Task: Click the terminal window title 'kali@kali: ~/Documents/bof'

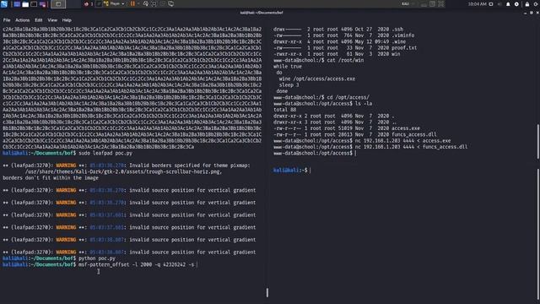Action: (x=262, y=13)
